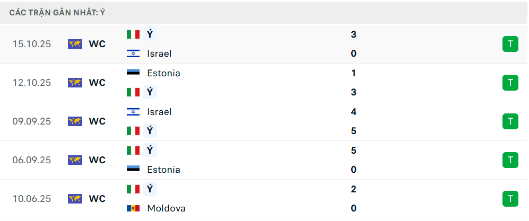
Task: Click the world map icon for 15.10.25 match
Action: (x=75, y=44)
